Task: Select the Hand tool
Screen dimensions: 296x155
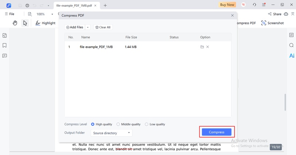Action: 15,23
